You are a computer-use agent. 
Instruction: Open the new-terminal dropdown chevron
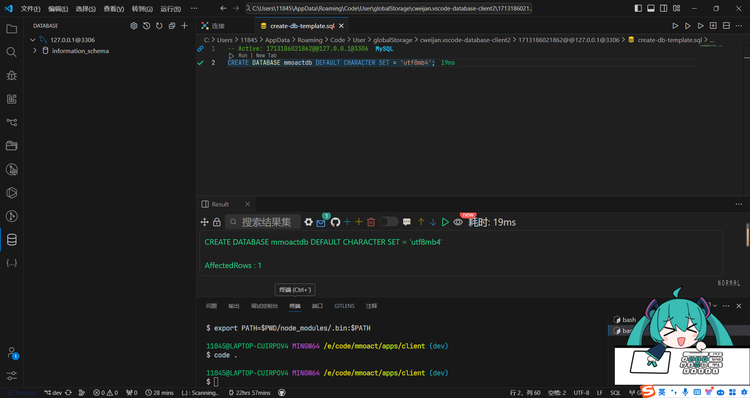(x=715, y=306)
